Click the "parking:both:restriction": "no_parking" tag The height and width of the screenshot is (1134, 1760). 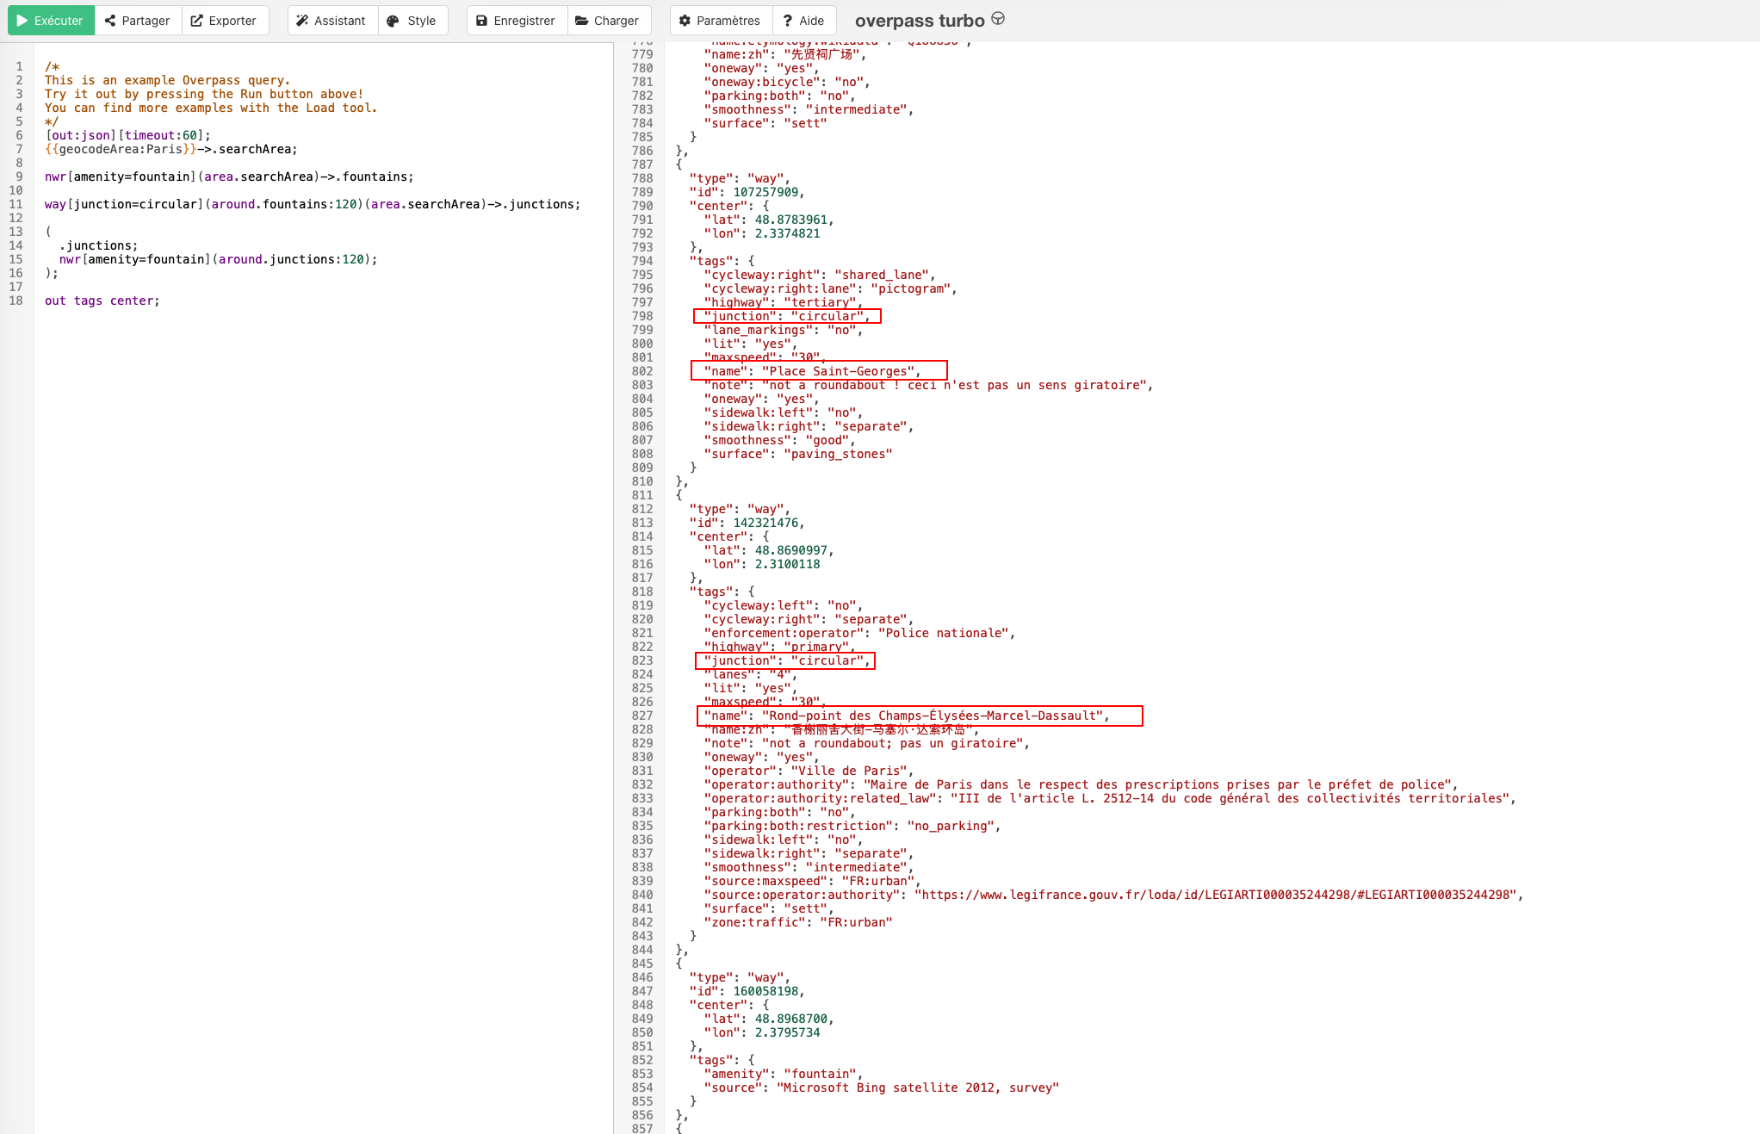tap(852, 826)
